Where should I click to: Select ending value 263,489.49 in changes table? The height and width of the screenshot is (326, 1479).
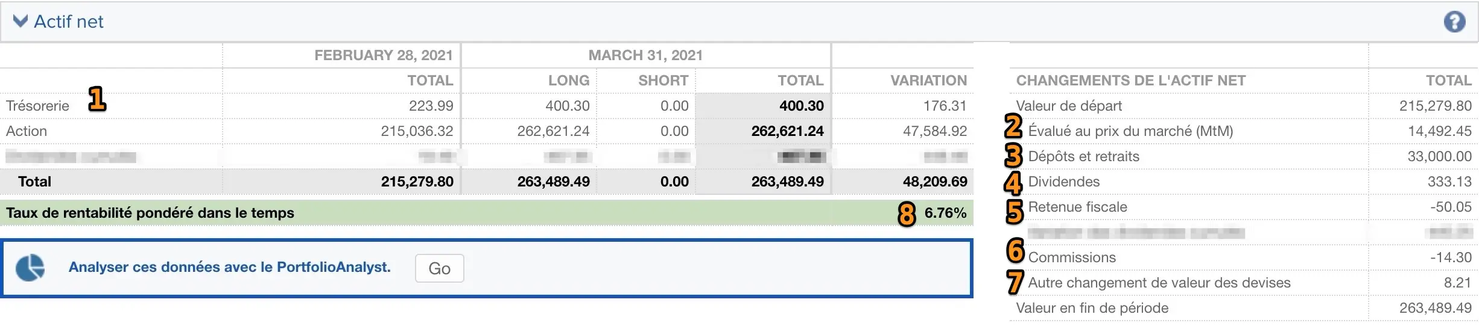click(x=1435, y=308)
